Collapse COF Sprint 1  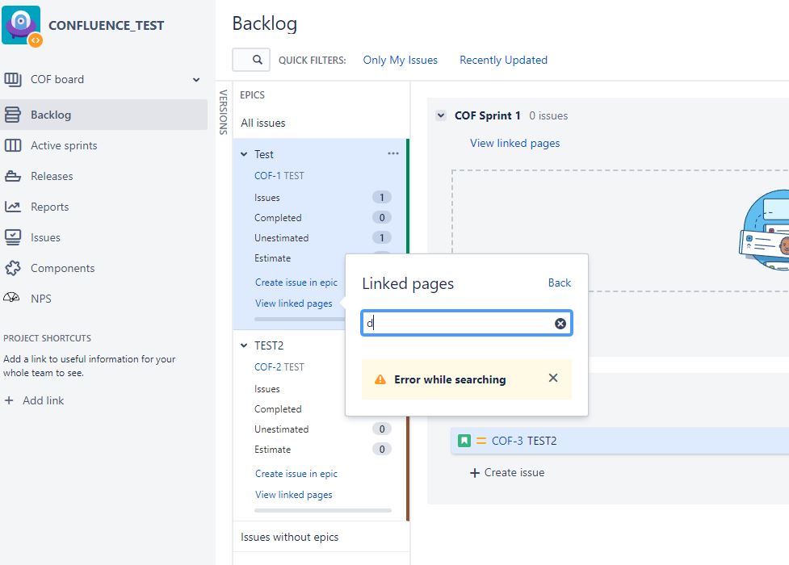pos(440,115)
